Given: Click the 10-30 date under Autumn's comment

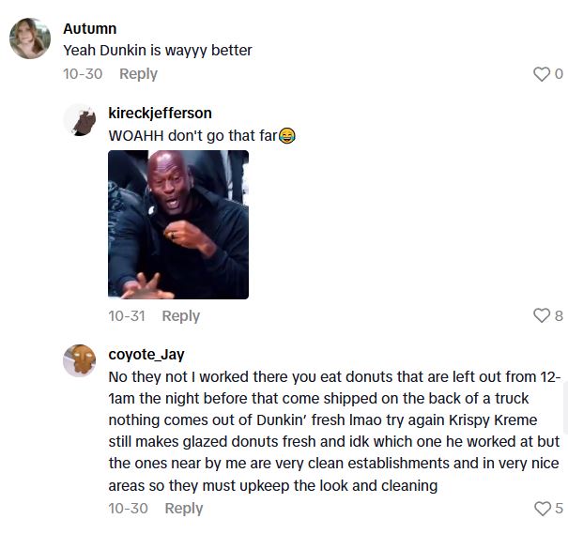Looking at the screenshot, I should pyautogui.click(x=83, y=74).
